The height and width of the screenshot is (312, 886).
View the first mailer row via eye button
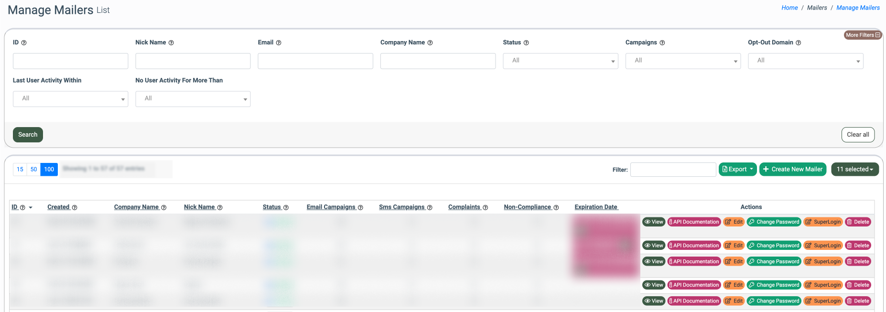point(653,222)
